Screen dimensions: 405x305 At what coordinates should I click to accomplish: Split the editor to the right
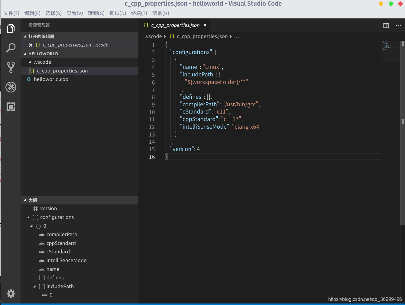tap(386, 25)
